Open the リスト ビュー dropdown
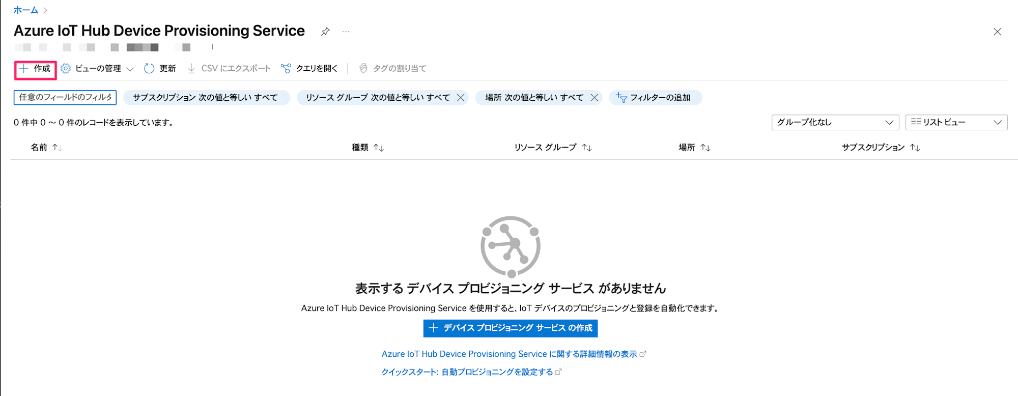 point(956,122)
